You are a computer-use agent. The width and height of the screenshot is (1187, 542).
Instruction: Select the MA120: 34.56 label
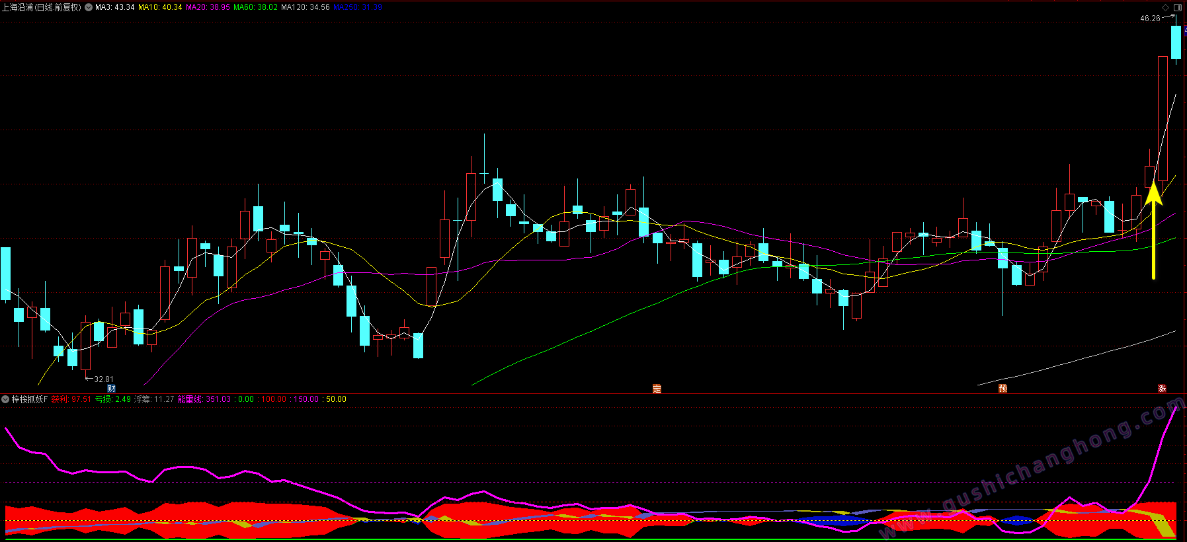(x=306, y=7)
